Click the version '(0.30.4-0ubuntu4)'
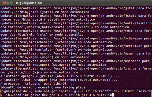 pyautogui.click(x=94, y=80)
